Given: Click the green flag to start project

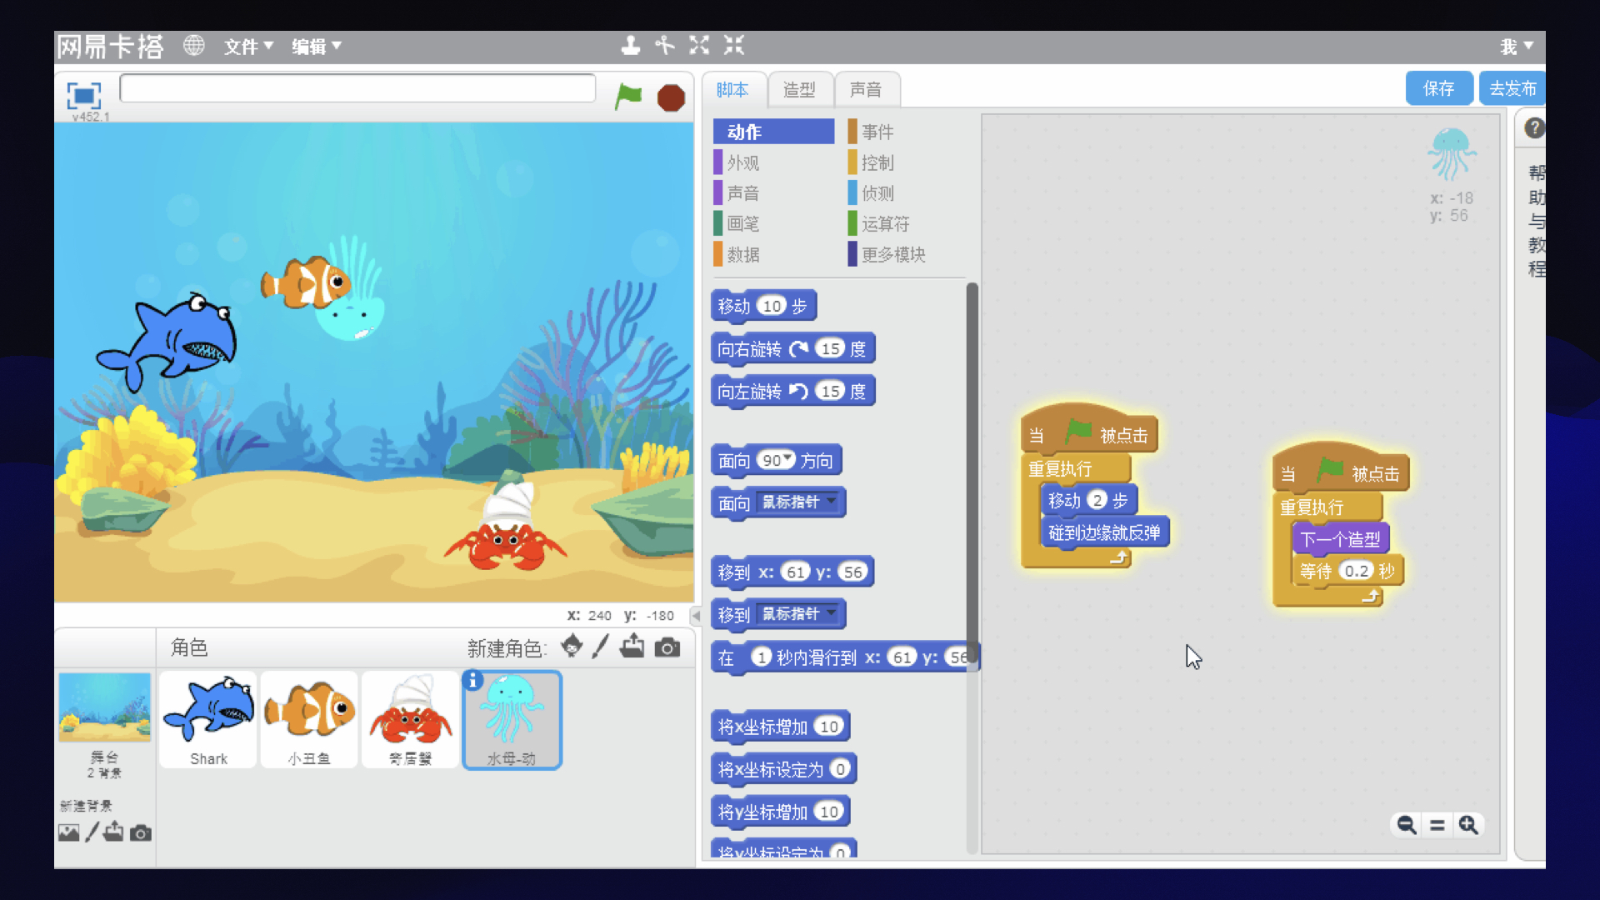Looking at the screenshot, I should [x=628, y=97].
